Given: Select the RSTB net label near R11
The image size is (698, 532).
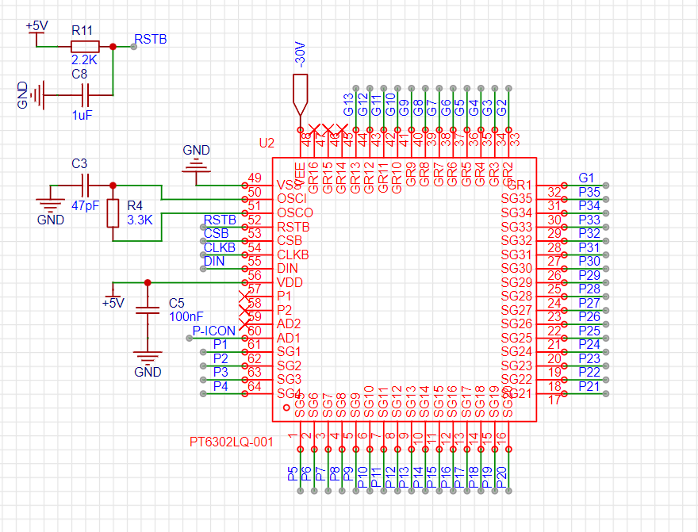Looking at the screenshot, I should point(151,39).
